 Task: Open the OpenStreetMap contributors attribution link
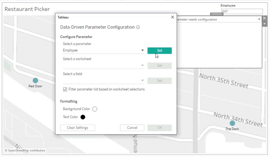pos(27,151)
